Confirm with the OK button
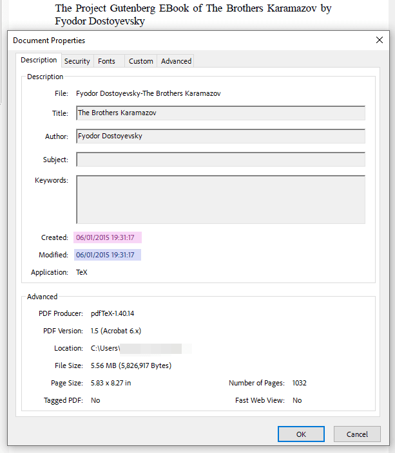The image size is (395, 453). (301, 434)
